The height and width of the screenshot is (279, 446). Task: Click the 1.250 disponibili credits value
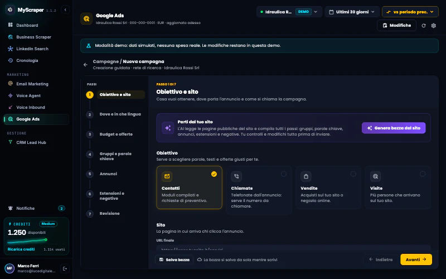27,233
